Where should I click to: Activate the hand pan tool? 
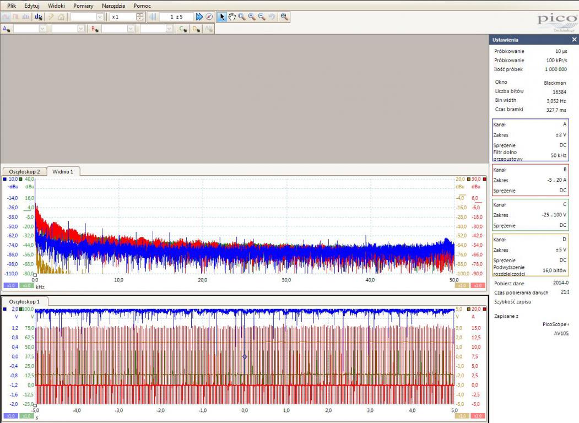pyautogui.click(x=232, y=17)
